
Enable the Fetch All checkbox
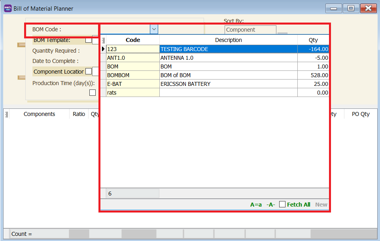[282, 204]
